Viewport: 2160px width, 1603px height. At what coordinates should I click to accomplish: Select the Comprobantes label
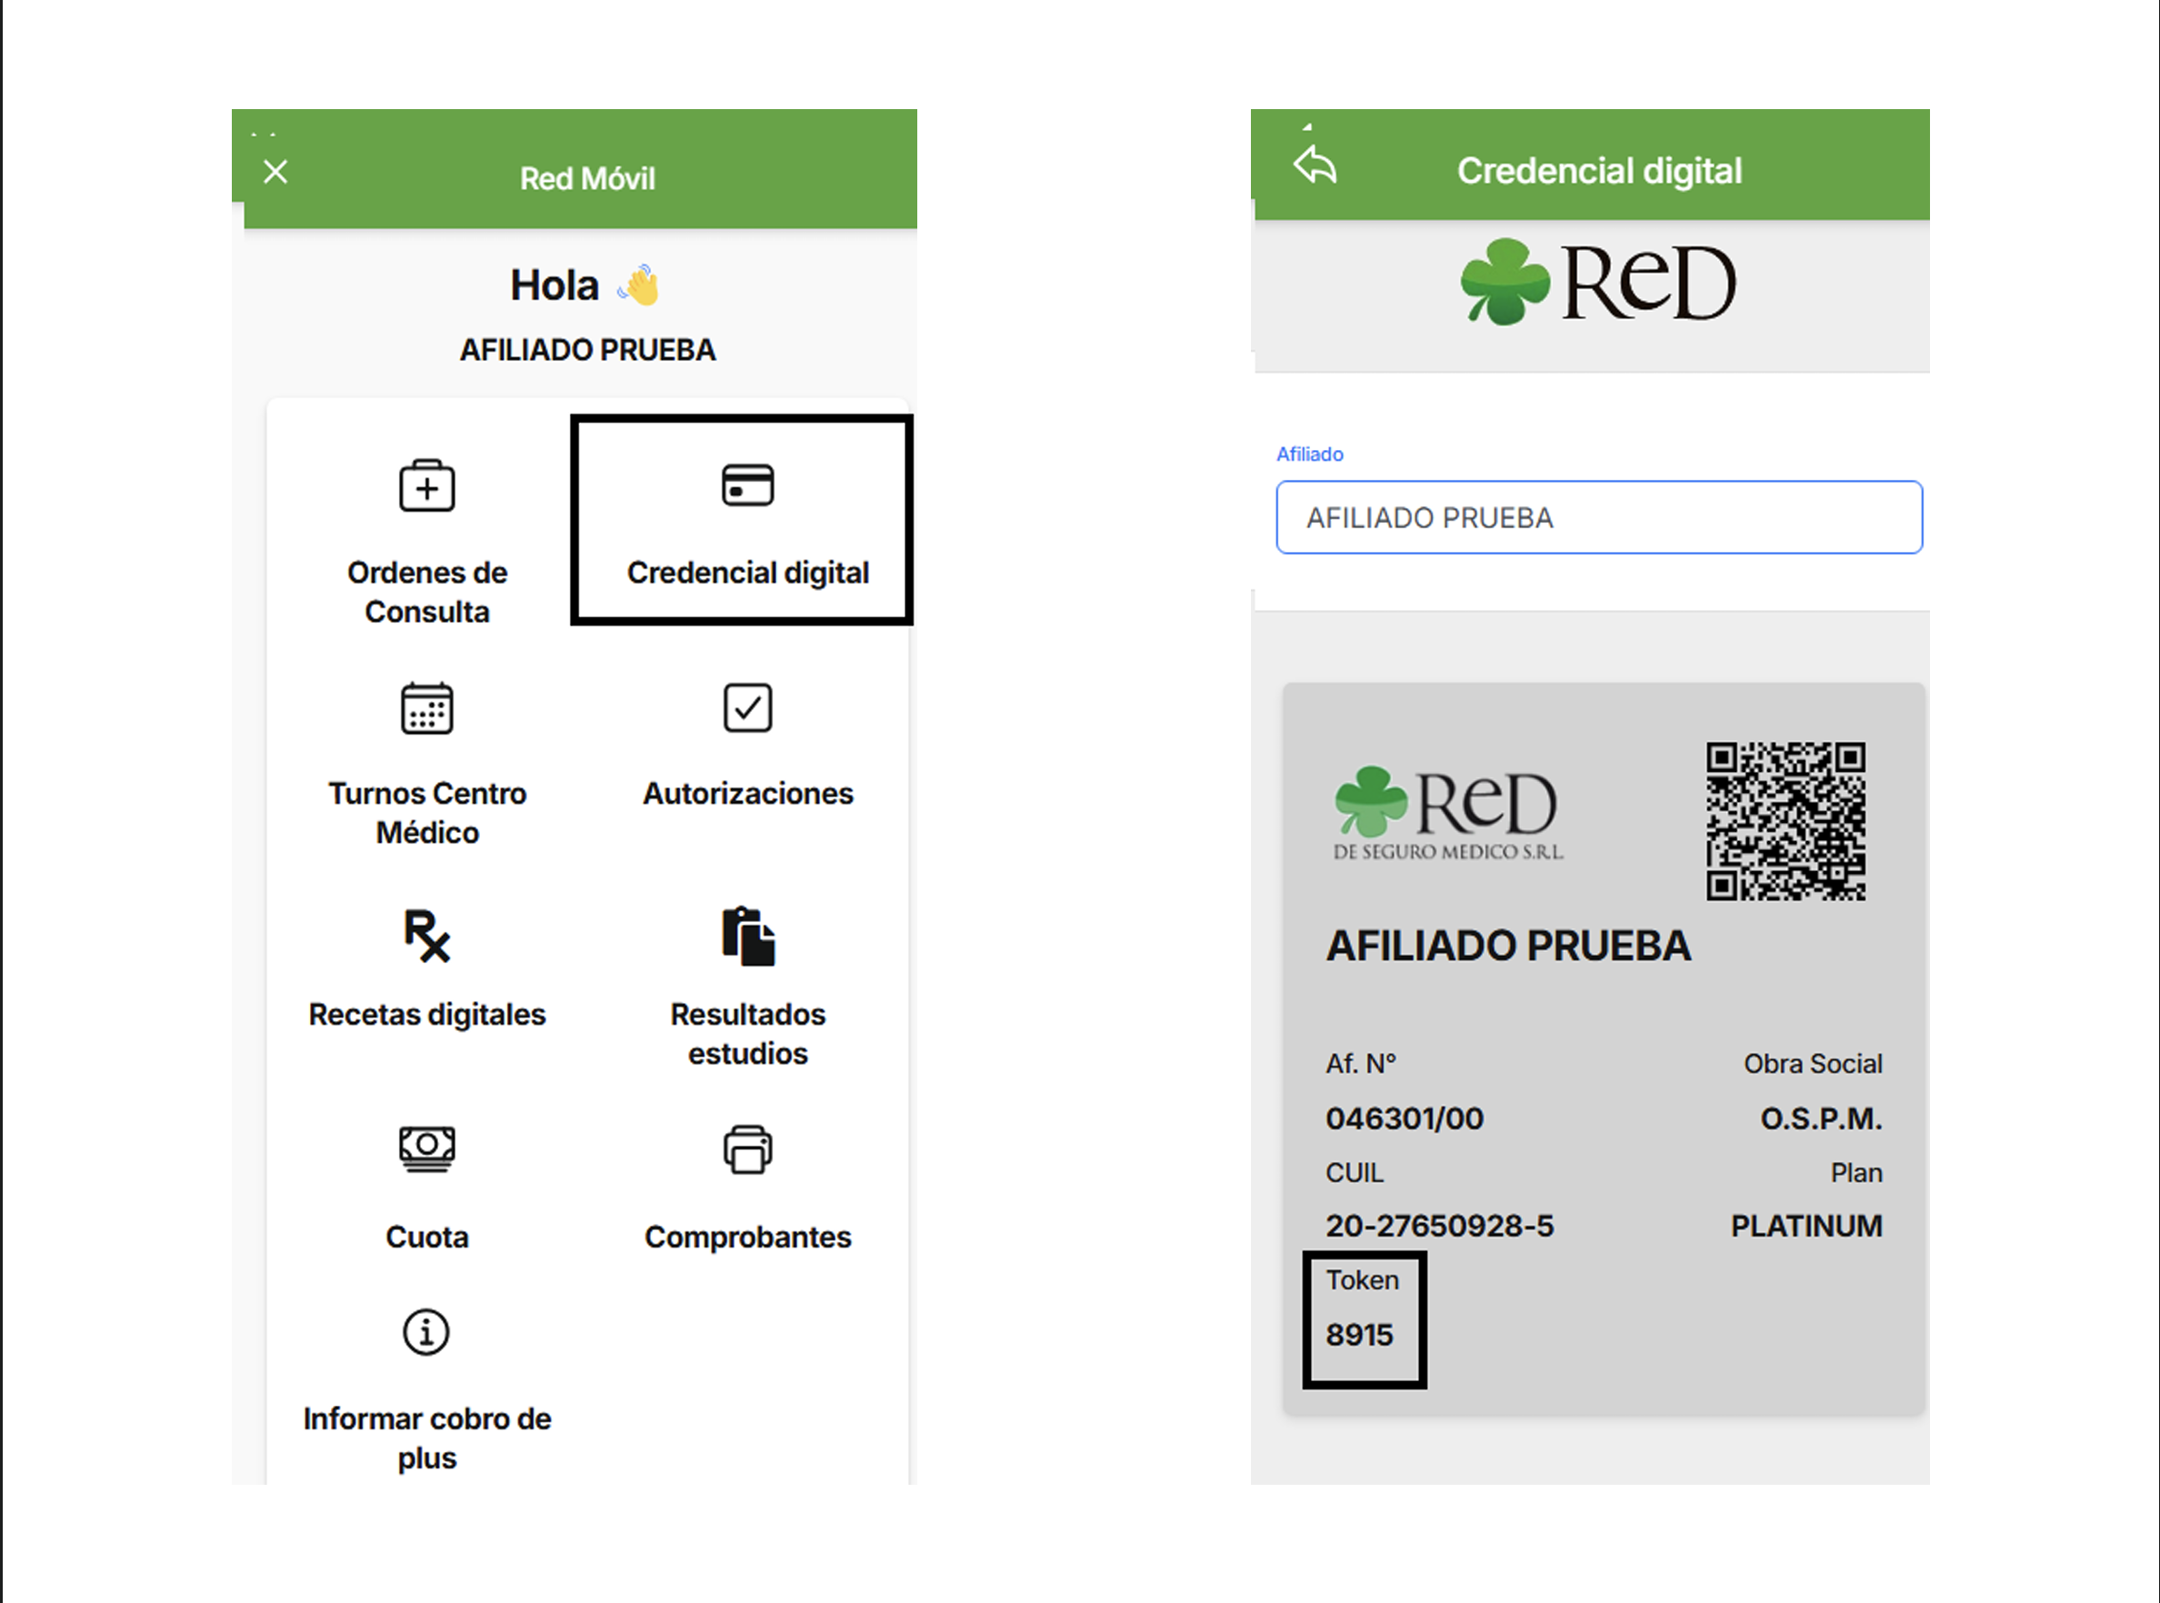pyautogui.click(x=748, y=1237)
